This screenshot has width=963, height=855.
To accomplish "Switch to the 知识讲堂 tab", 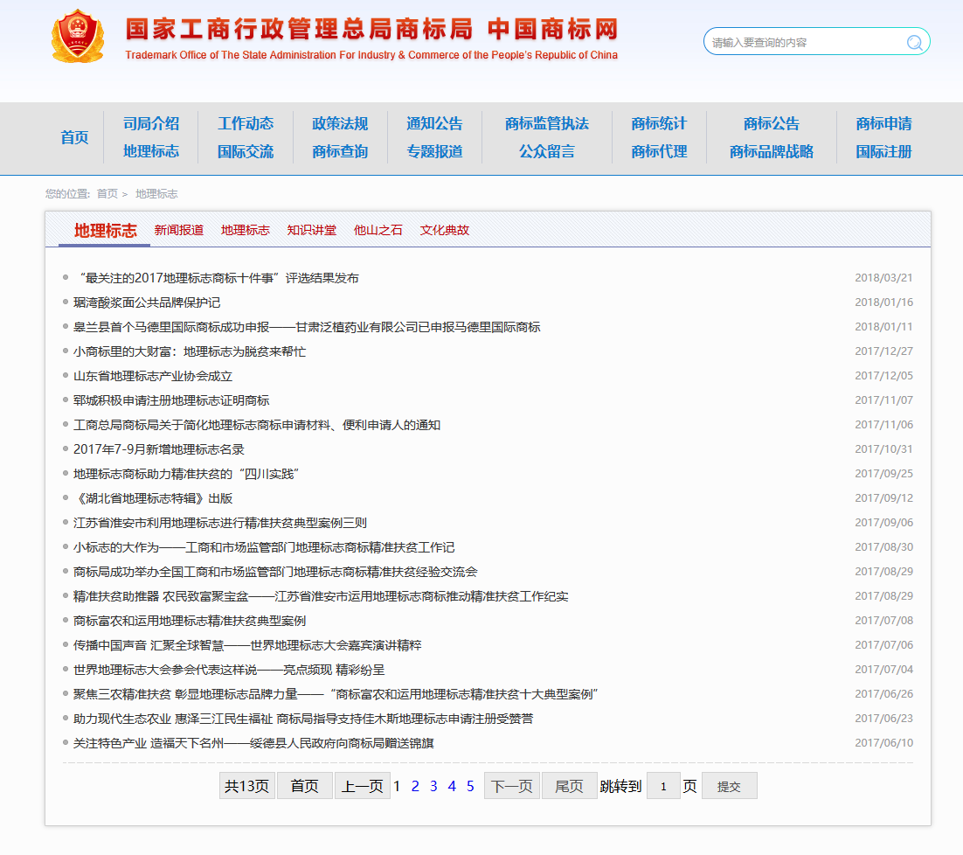I will tap(311, 230).
